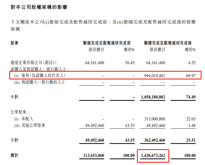205x165 pixels.
Task: Select the percentage 69.97
Action: pyautogui.click(x=191, y=76)
